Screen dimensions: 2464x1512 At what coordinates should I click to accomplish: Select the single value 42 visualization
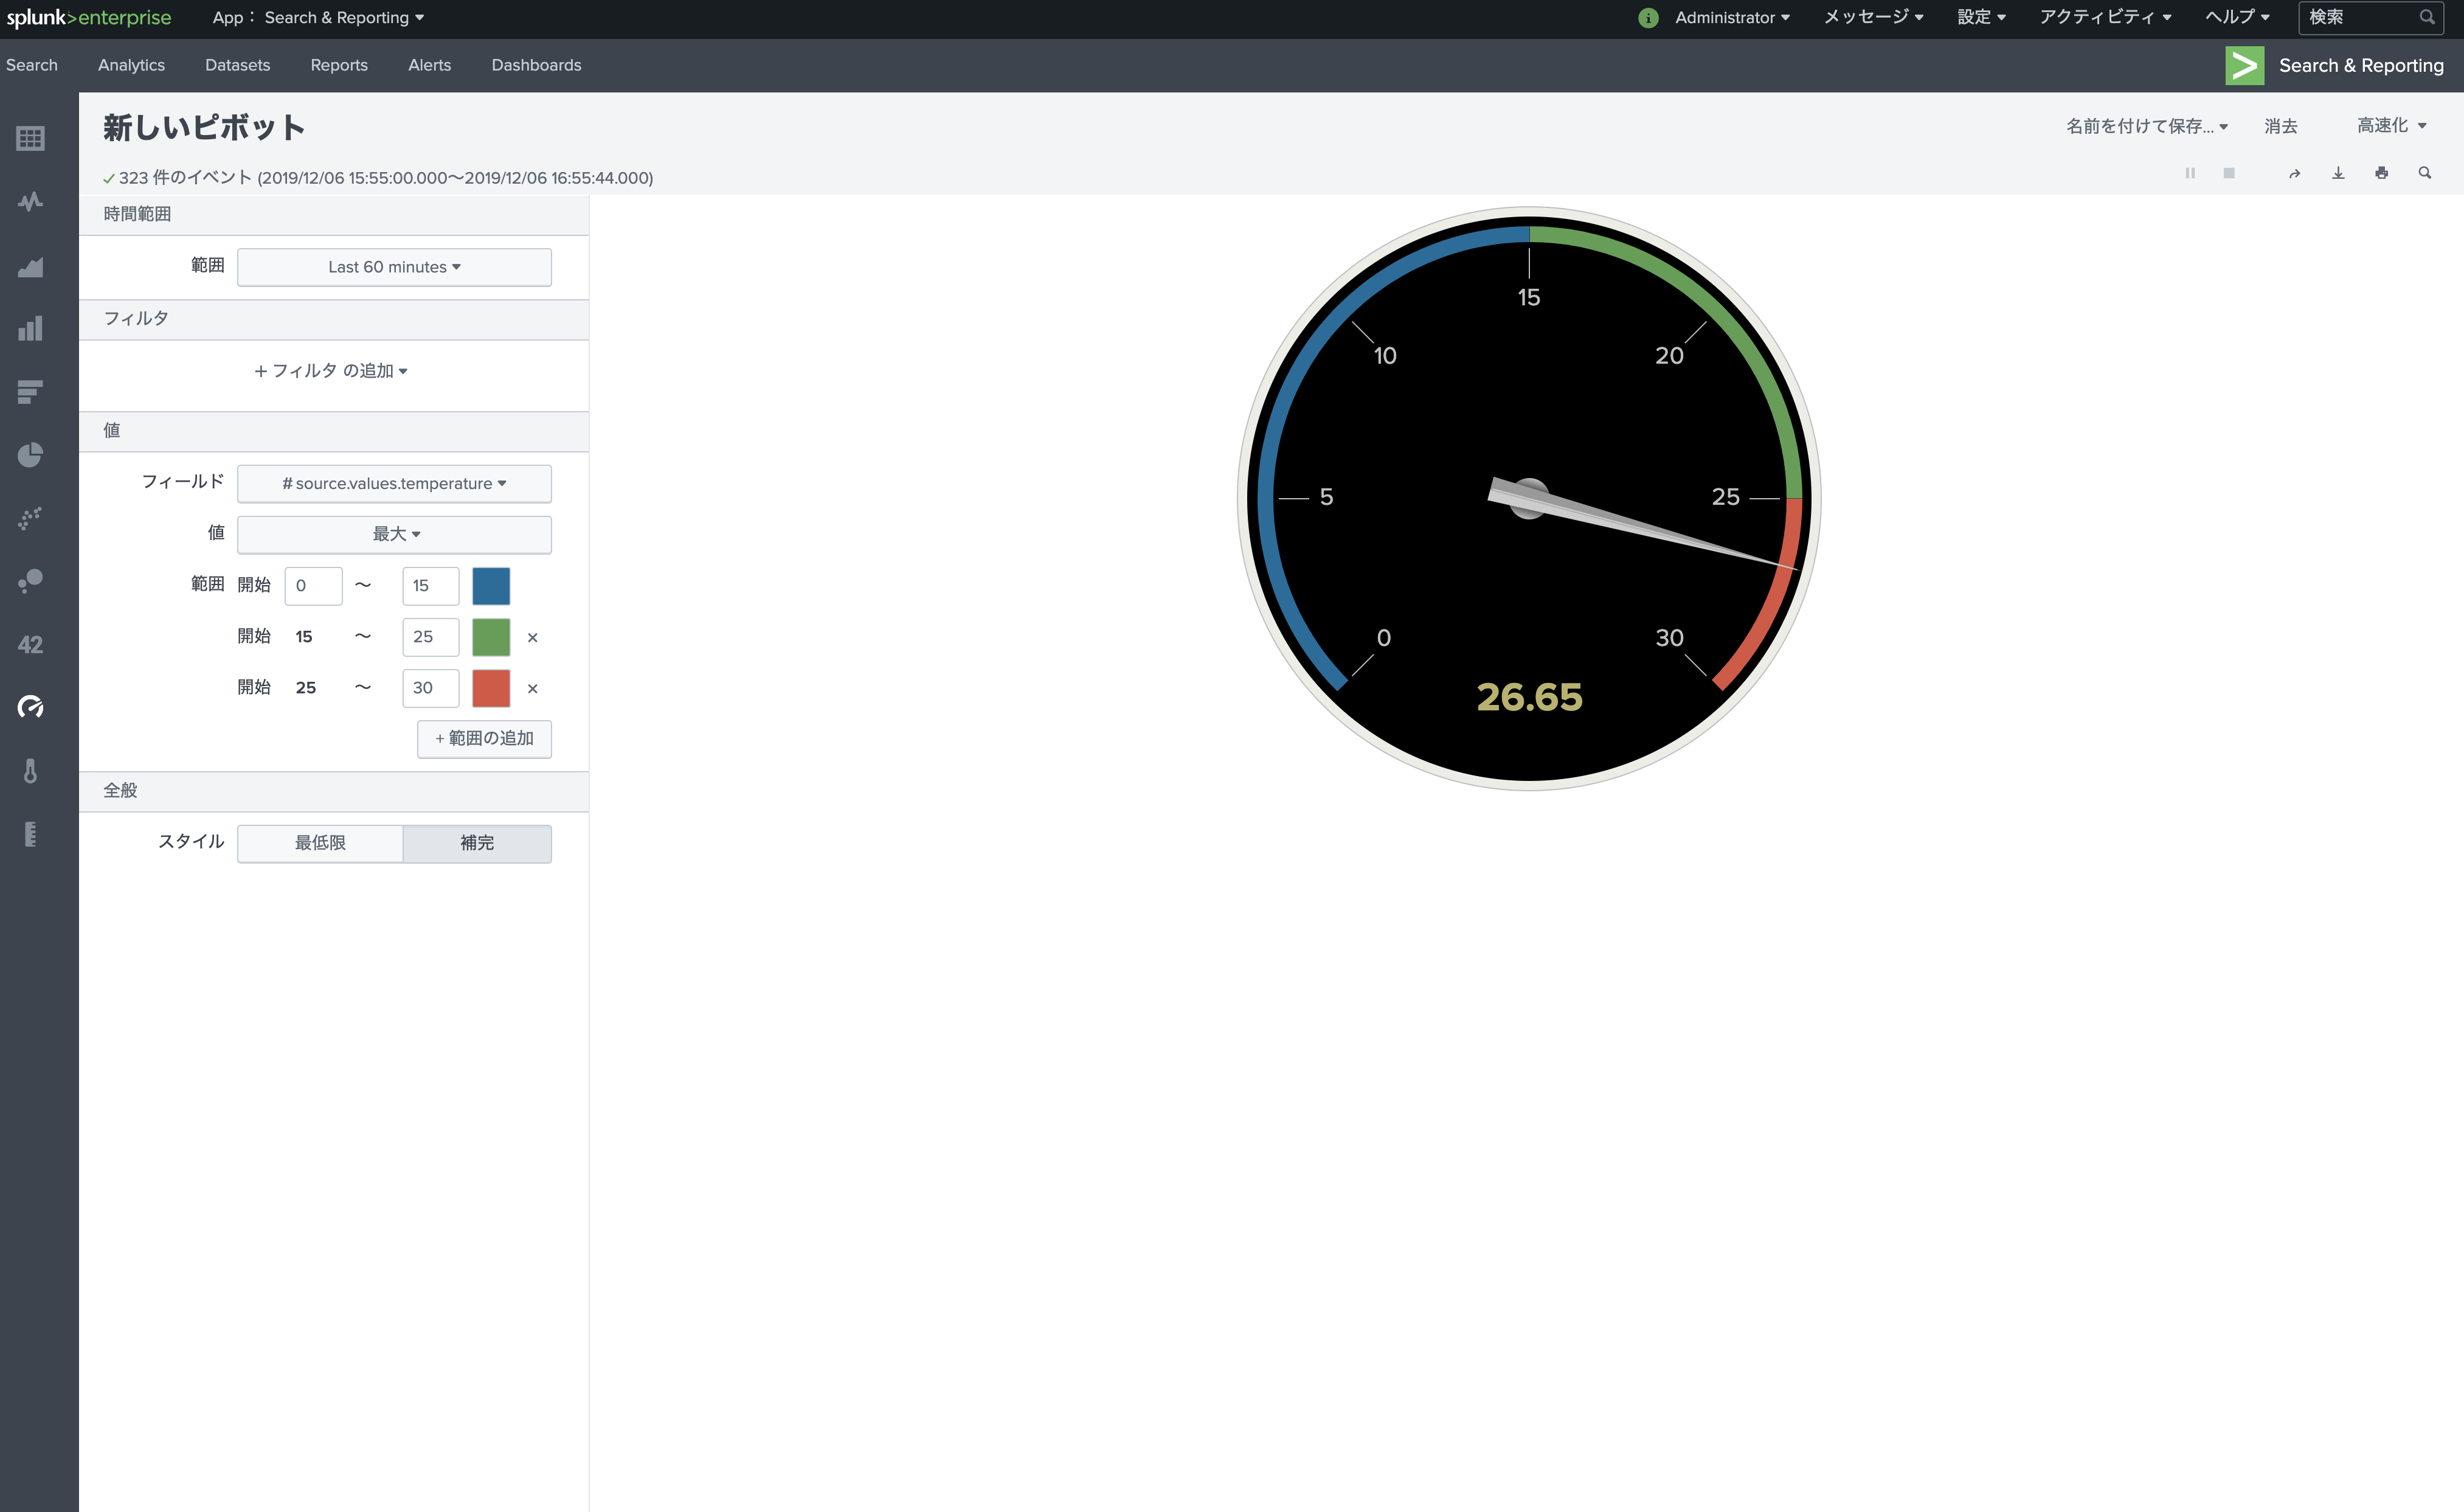[30, 645]
